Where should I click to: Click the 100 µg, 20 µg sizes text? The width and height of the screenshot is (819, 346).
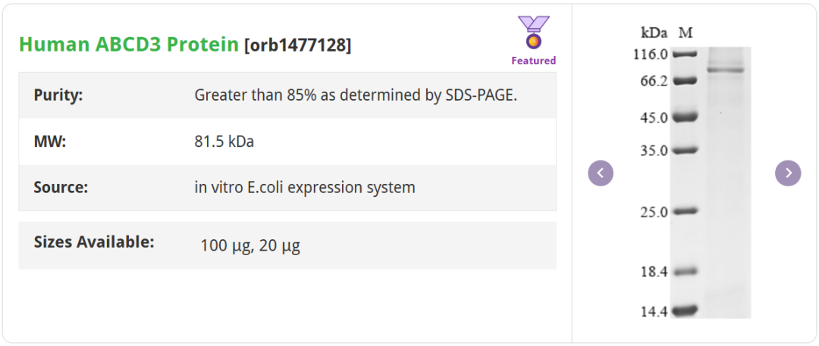250,245
